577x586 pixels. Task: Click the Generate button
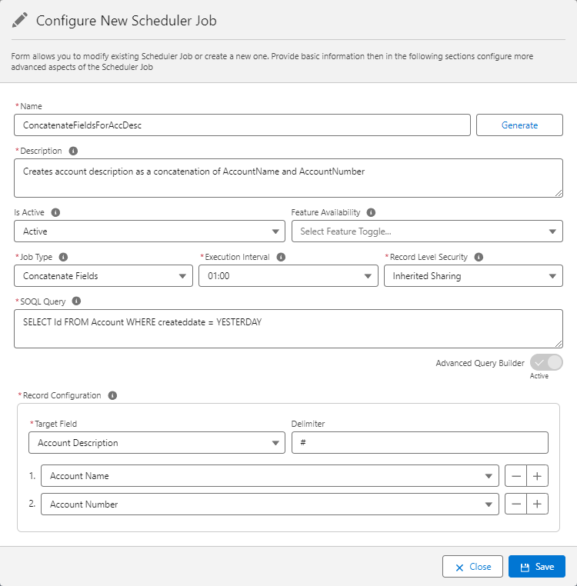(x=519, y=125)
